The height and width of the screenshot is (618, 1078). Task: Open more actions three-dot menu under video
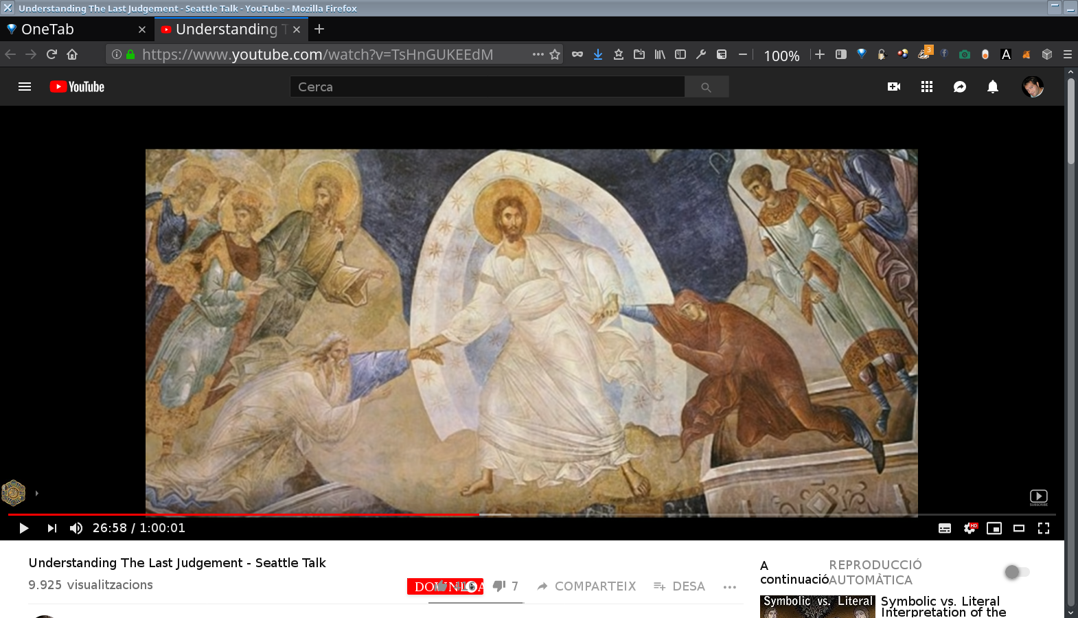pyautogui.click(x=730, y=586)
